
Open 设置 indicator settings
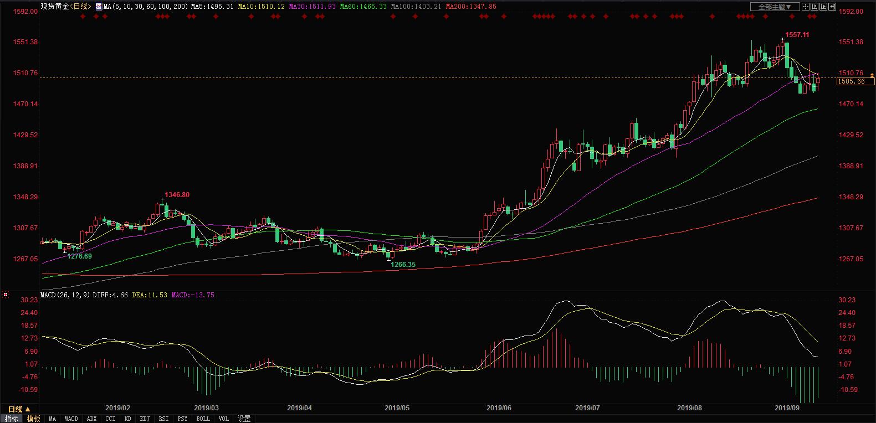244,419
